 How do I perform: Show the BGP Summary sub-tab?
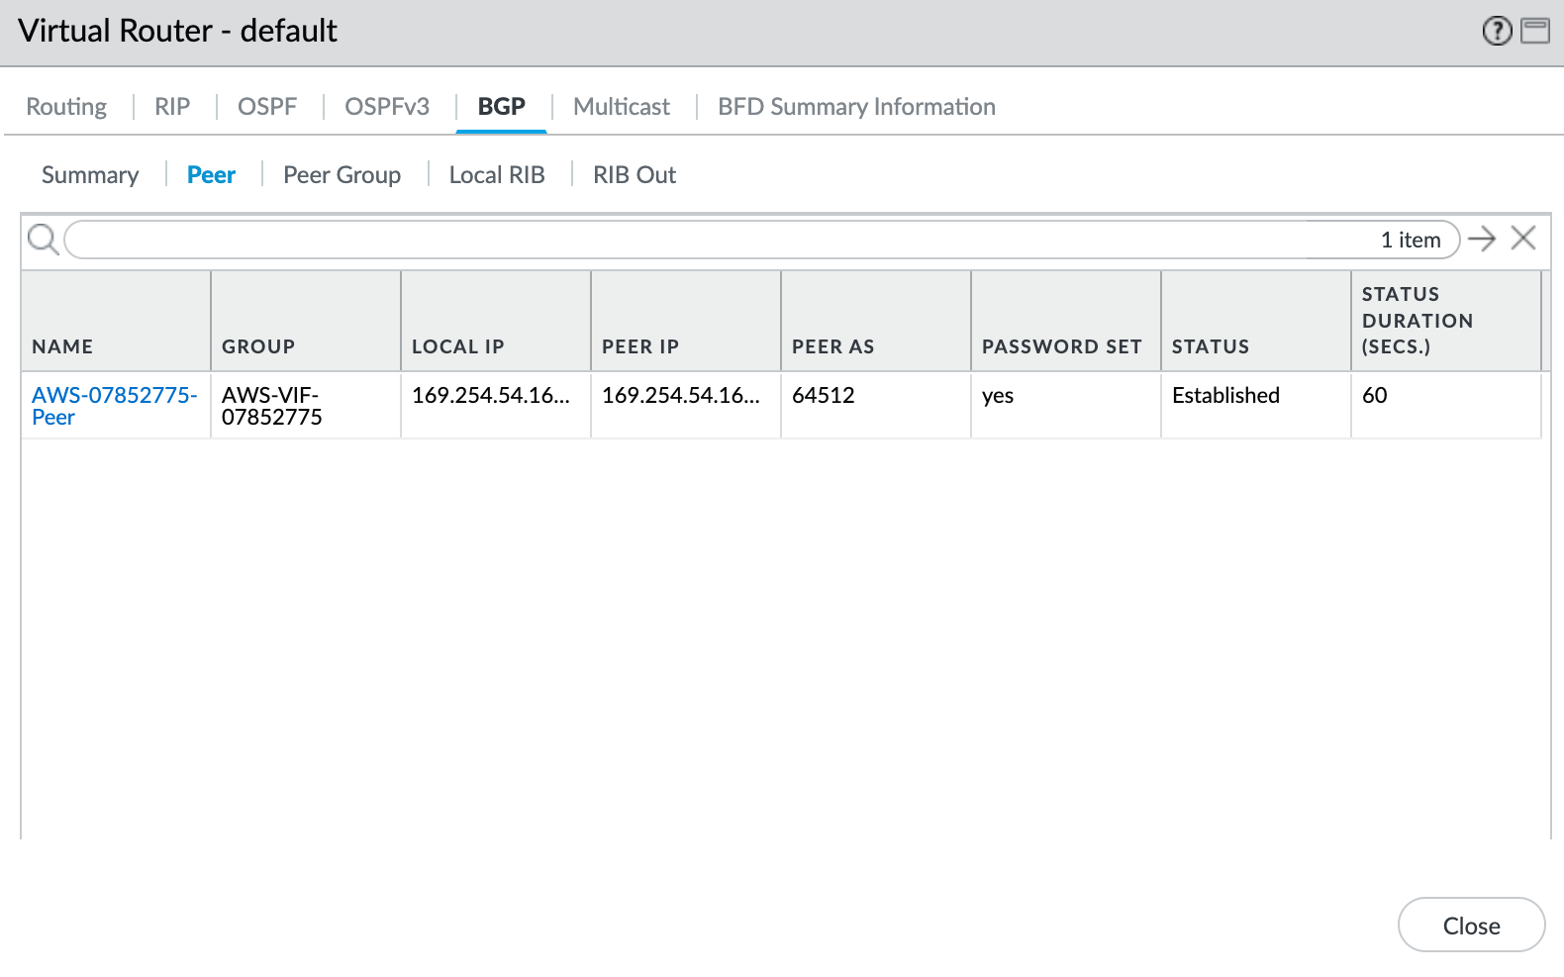pyautogui.click(x=90, y=175)
